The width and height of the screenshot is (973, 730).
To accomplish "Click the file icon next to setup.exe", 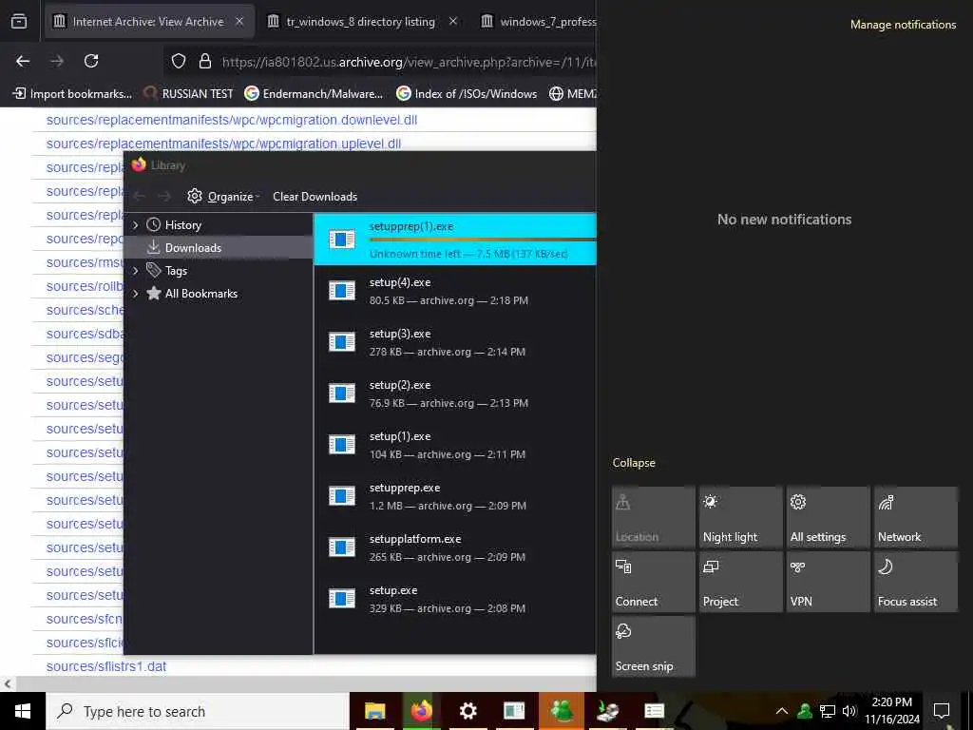I will (x=341, y=599).
